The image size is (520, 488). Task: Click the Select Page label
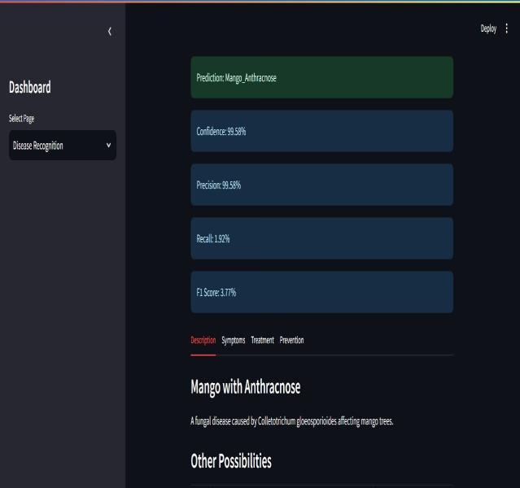21,119
